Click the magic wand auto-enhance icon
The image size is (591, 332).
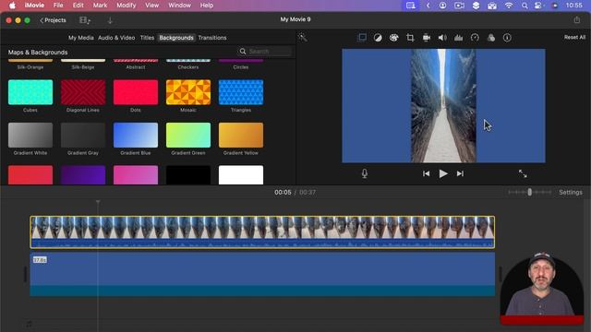[x=303, y=37]
